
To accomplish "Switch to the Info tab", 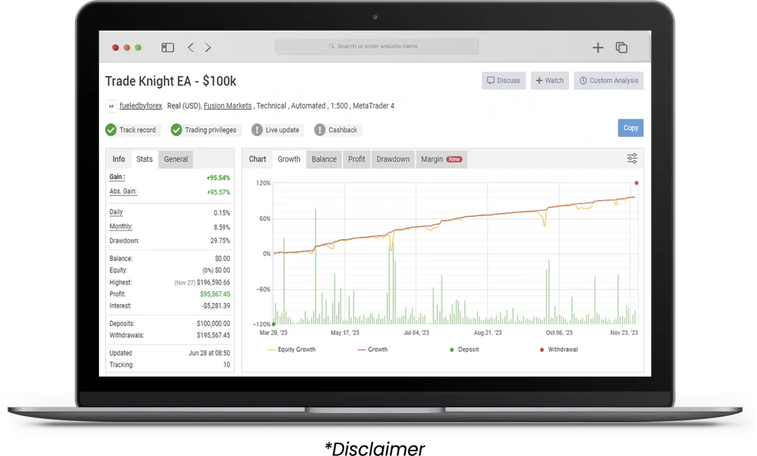I will [x=119, y=159].
